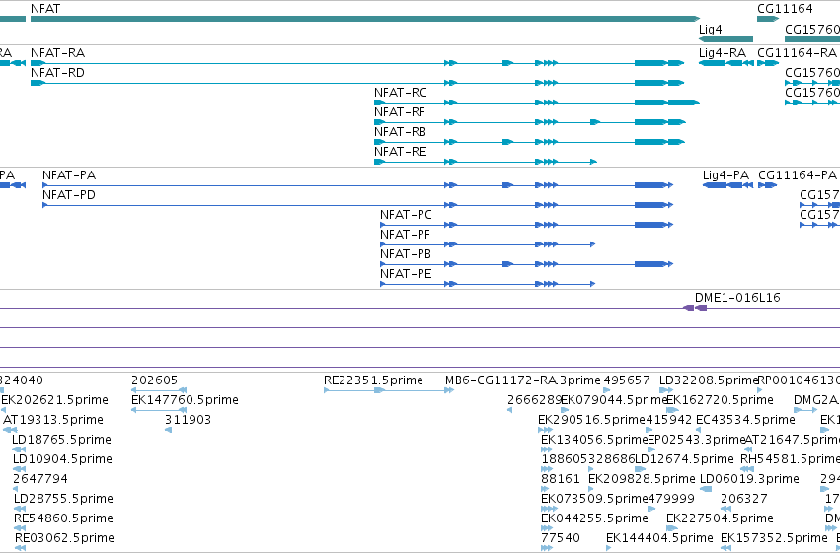Click the NFAT-RC transcript label
The height and width of the screenshot is (553, 840).
(x=401, y=93)
